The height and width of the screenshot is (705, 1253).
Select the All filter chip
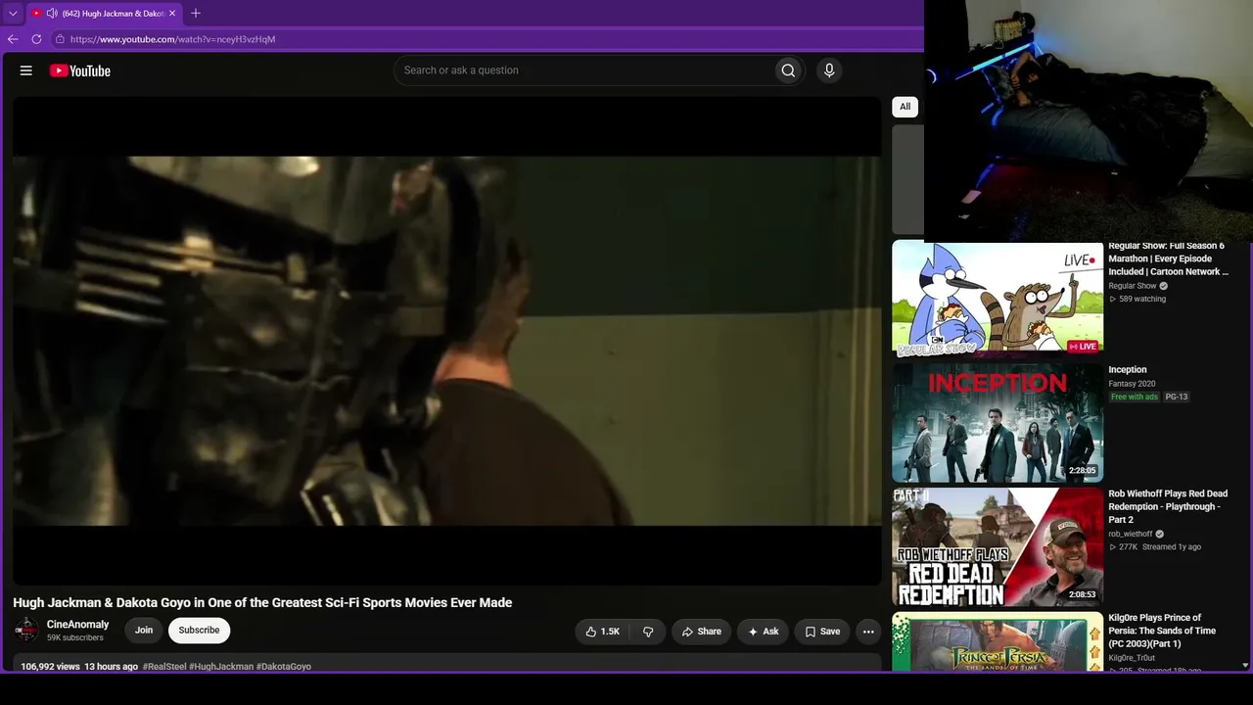[905, 107]
